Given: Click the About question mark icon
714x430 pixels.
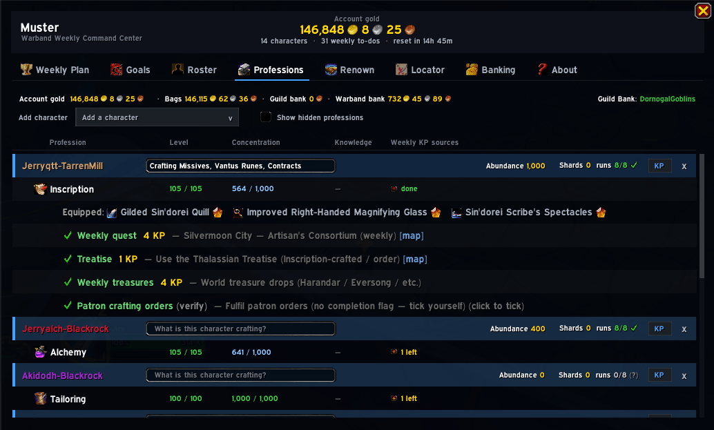Looking at the screenshot, I should 542,69.
